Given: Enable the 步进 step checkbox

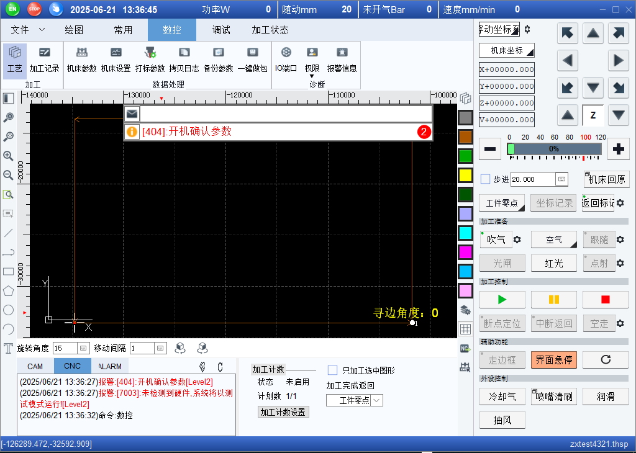Looking at the screenshot, I should pos(486,179).
